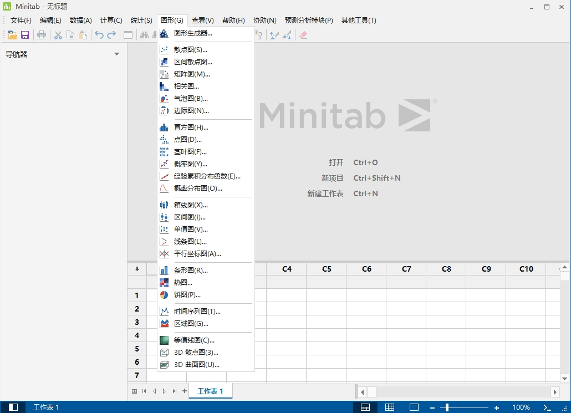This screenshot has height=413, width=571.
Task: Go to the previous worksheet tab
Action: 155,391
